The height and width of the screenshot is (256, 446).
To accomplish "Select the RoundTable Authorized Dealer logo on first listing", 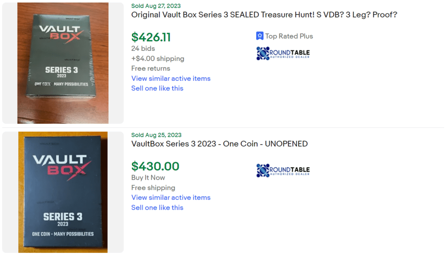I will 283,53.
